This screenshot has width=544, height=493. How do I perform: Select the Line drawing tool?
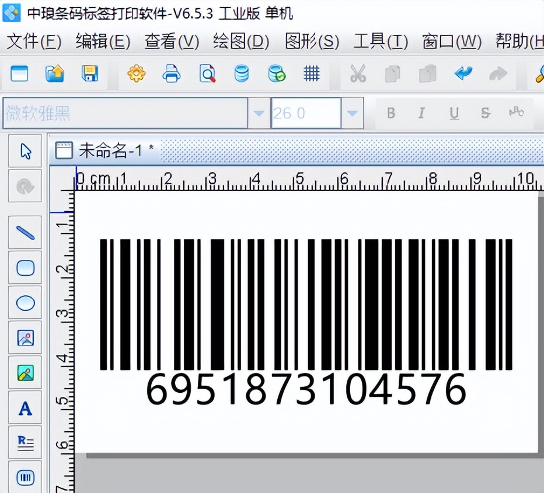[x=25, y=233]
